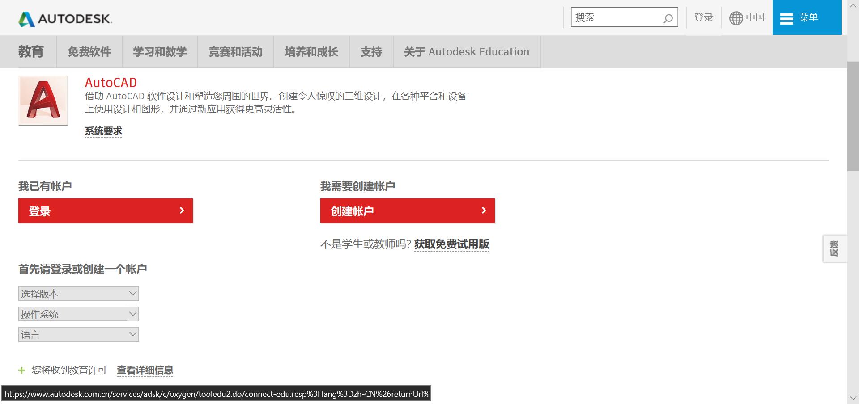Screen dimensions: 859x404
Task: Click the green plus icon beside 您将收到教育许可
Action: click(21, 370)
